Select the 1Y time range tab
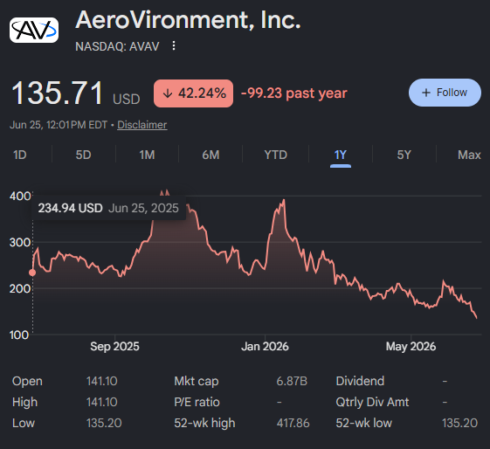The image size is (490, 449). tap(341, 155)
